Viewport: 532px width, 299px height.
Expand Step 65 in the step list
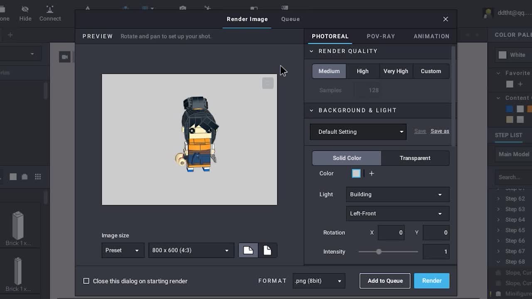coord(498,230)
